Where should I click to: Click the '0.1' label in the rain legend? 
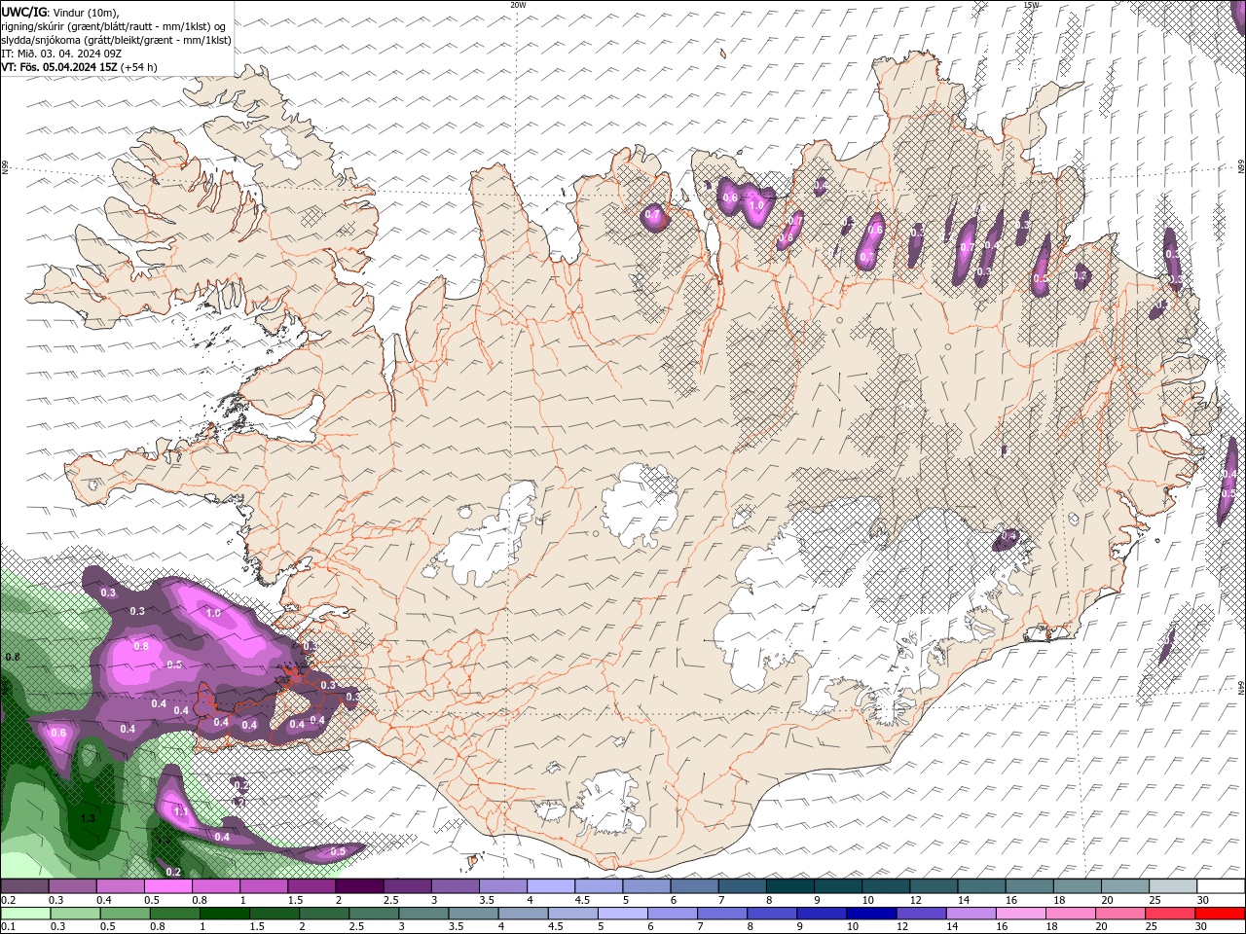pos(8,927)
